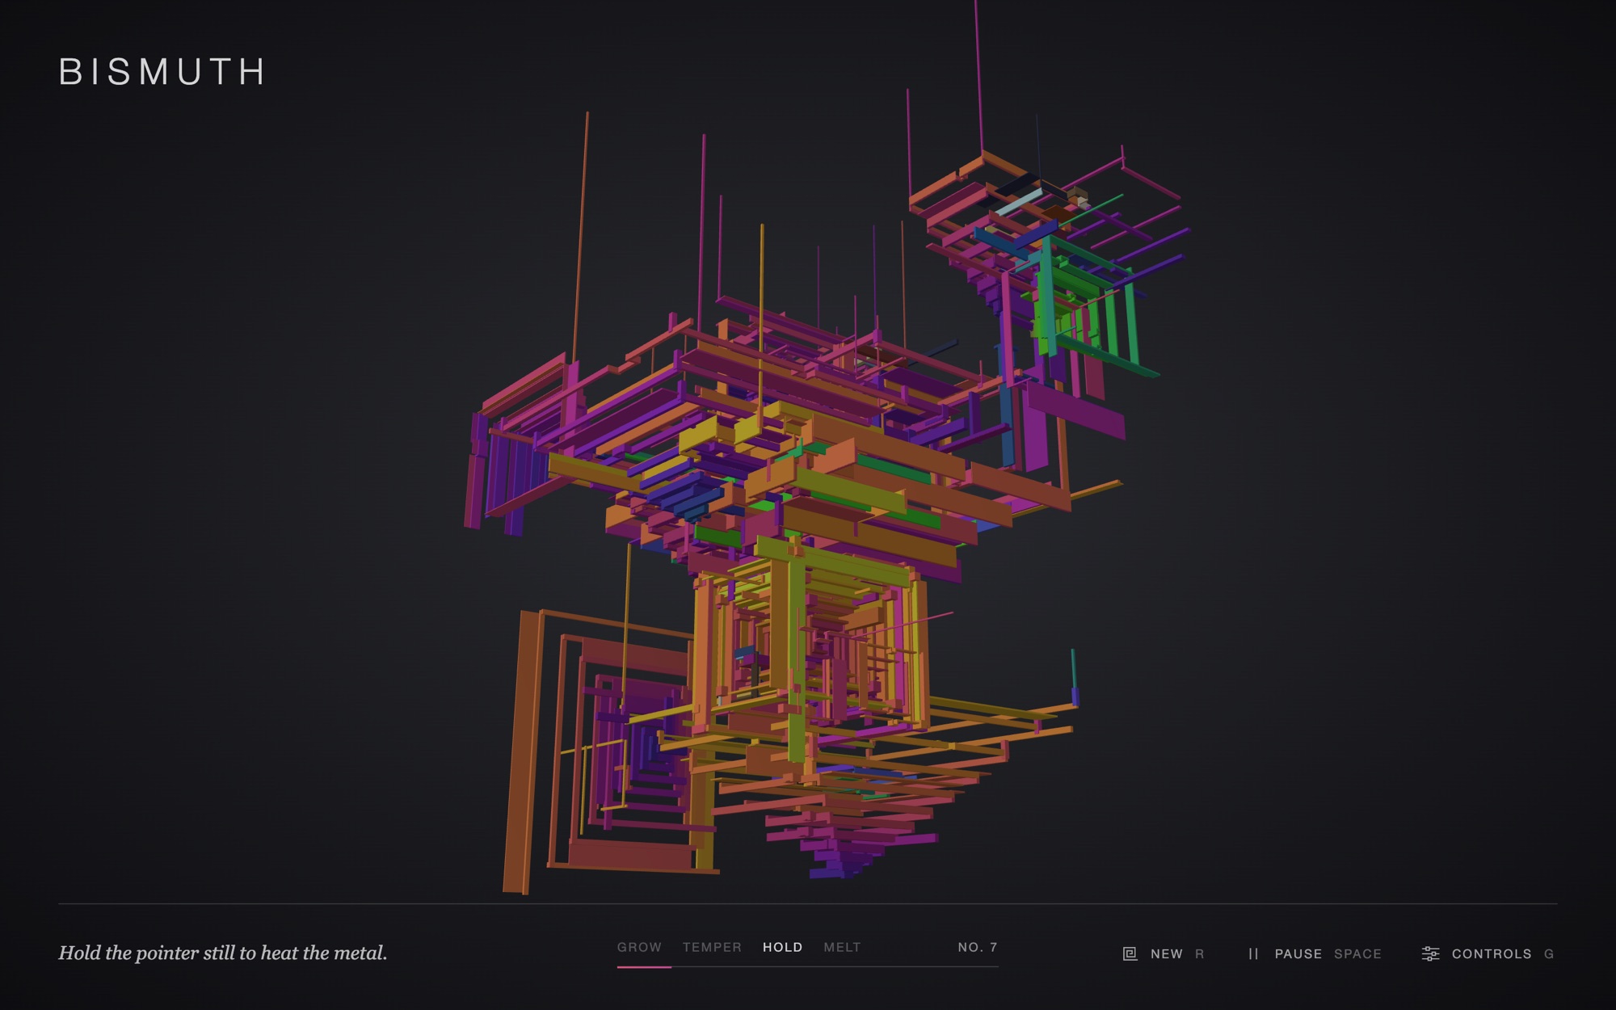The height and width of the screenshot is (1010, 1616).
Task: Click the SPACE shortcut hint
Action: pyautogui.click(x=1357, y=953)
